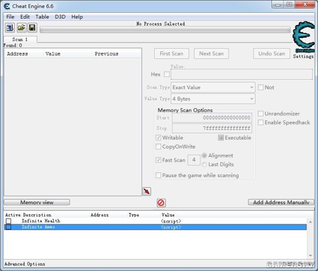
Task: Open the D3D menu
Action: (60, 17)
